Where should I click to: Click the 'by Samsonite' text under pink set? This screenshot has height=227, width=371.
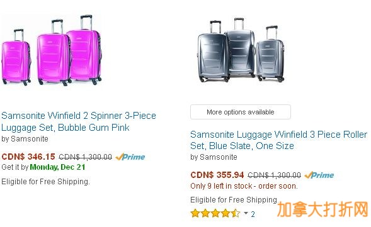coord(25,139)
